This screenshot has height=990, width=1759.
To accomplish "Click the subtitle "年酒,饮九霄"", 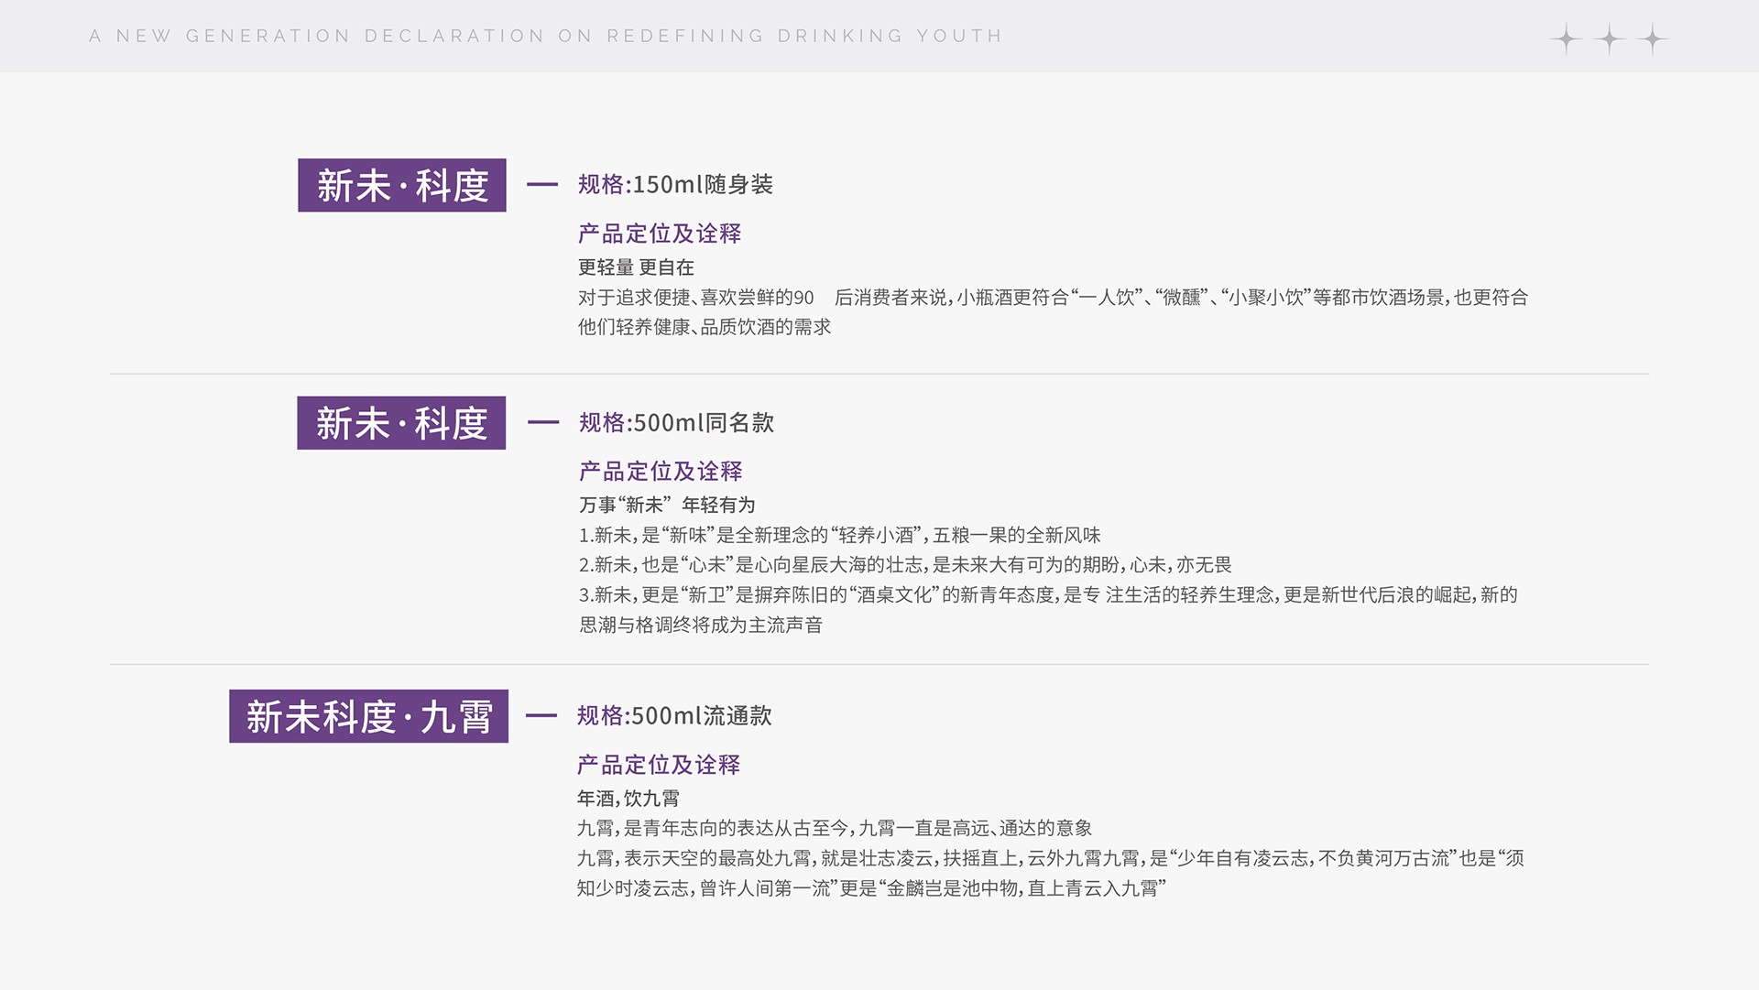I will 628,799.
